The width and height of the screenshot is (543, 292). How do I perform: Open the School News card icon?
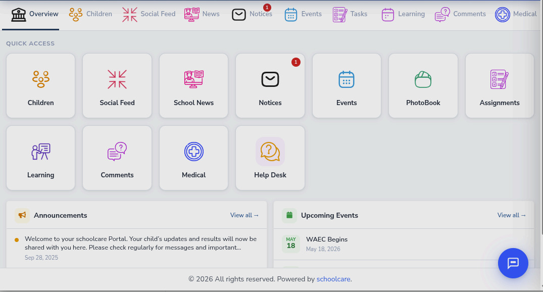[193, 79]
